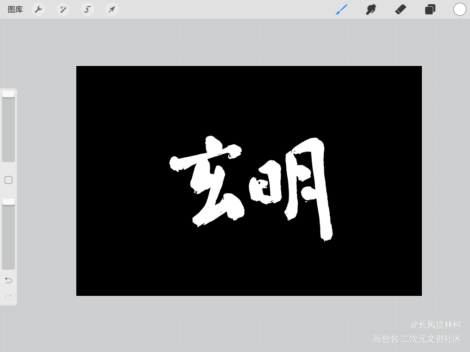Click the brush opacity slider handle
This screenshot has width=470, height=352.
coord(8,201)
